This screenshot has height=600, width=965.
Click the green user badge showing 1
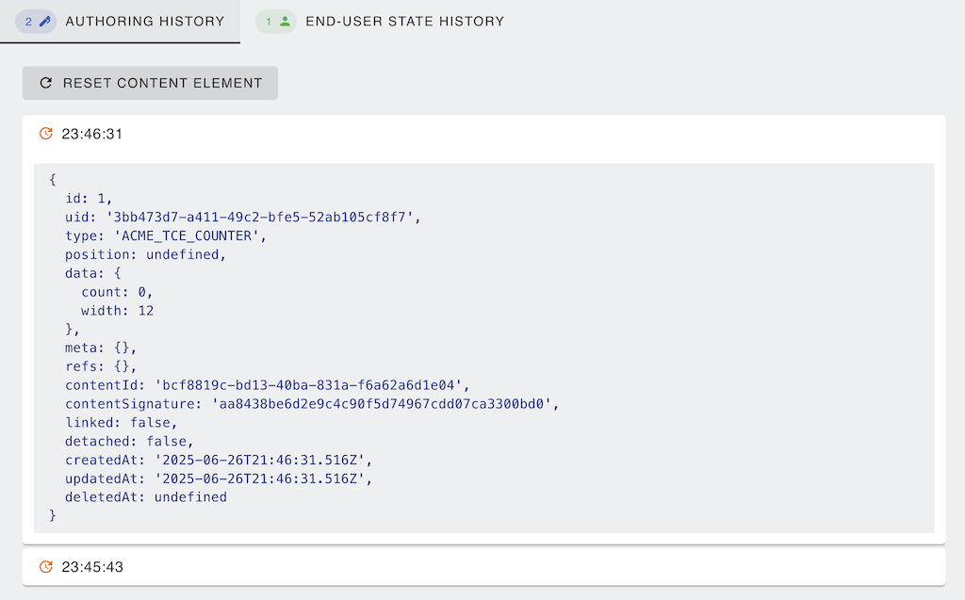[276, 22]
